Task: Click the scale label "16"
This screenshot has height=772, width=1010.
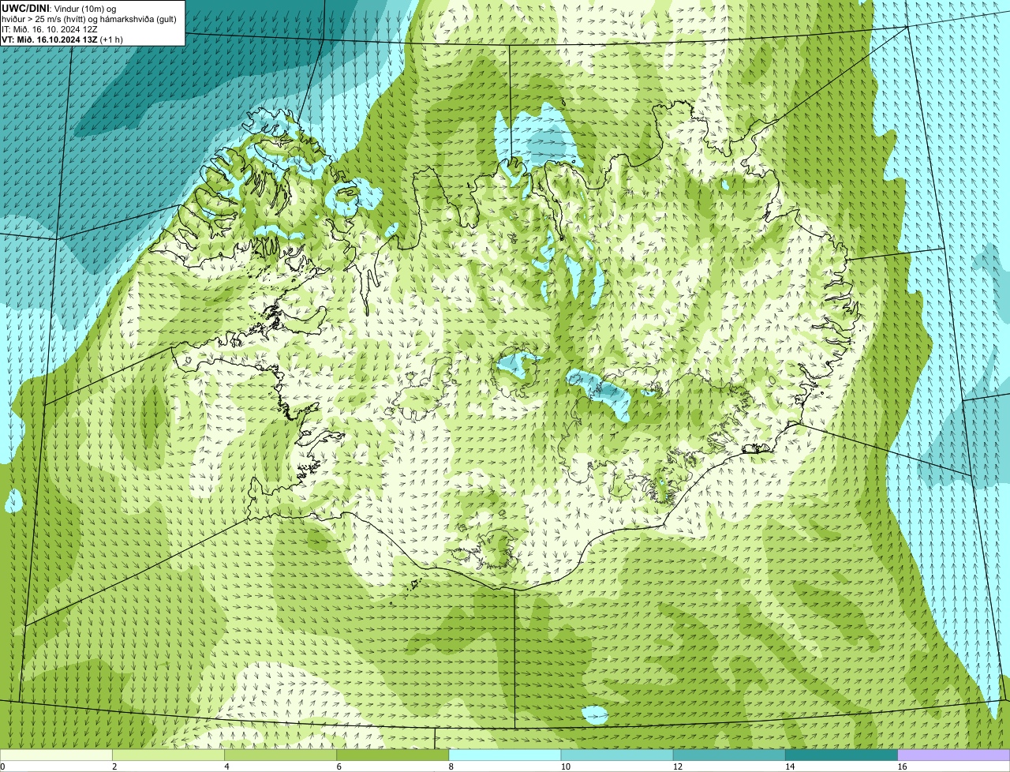Action: [903, 766]
